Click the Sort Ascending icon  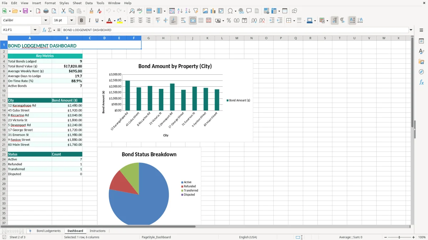point(180,11)
